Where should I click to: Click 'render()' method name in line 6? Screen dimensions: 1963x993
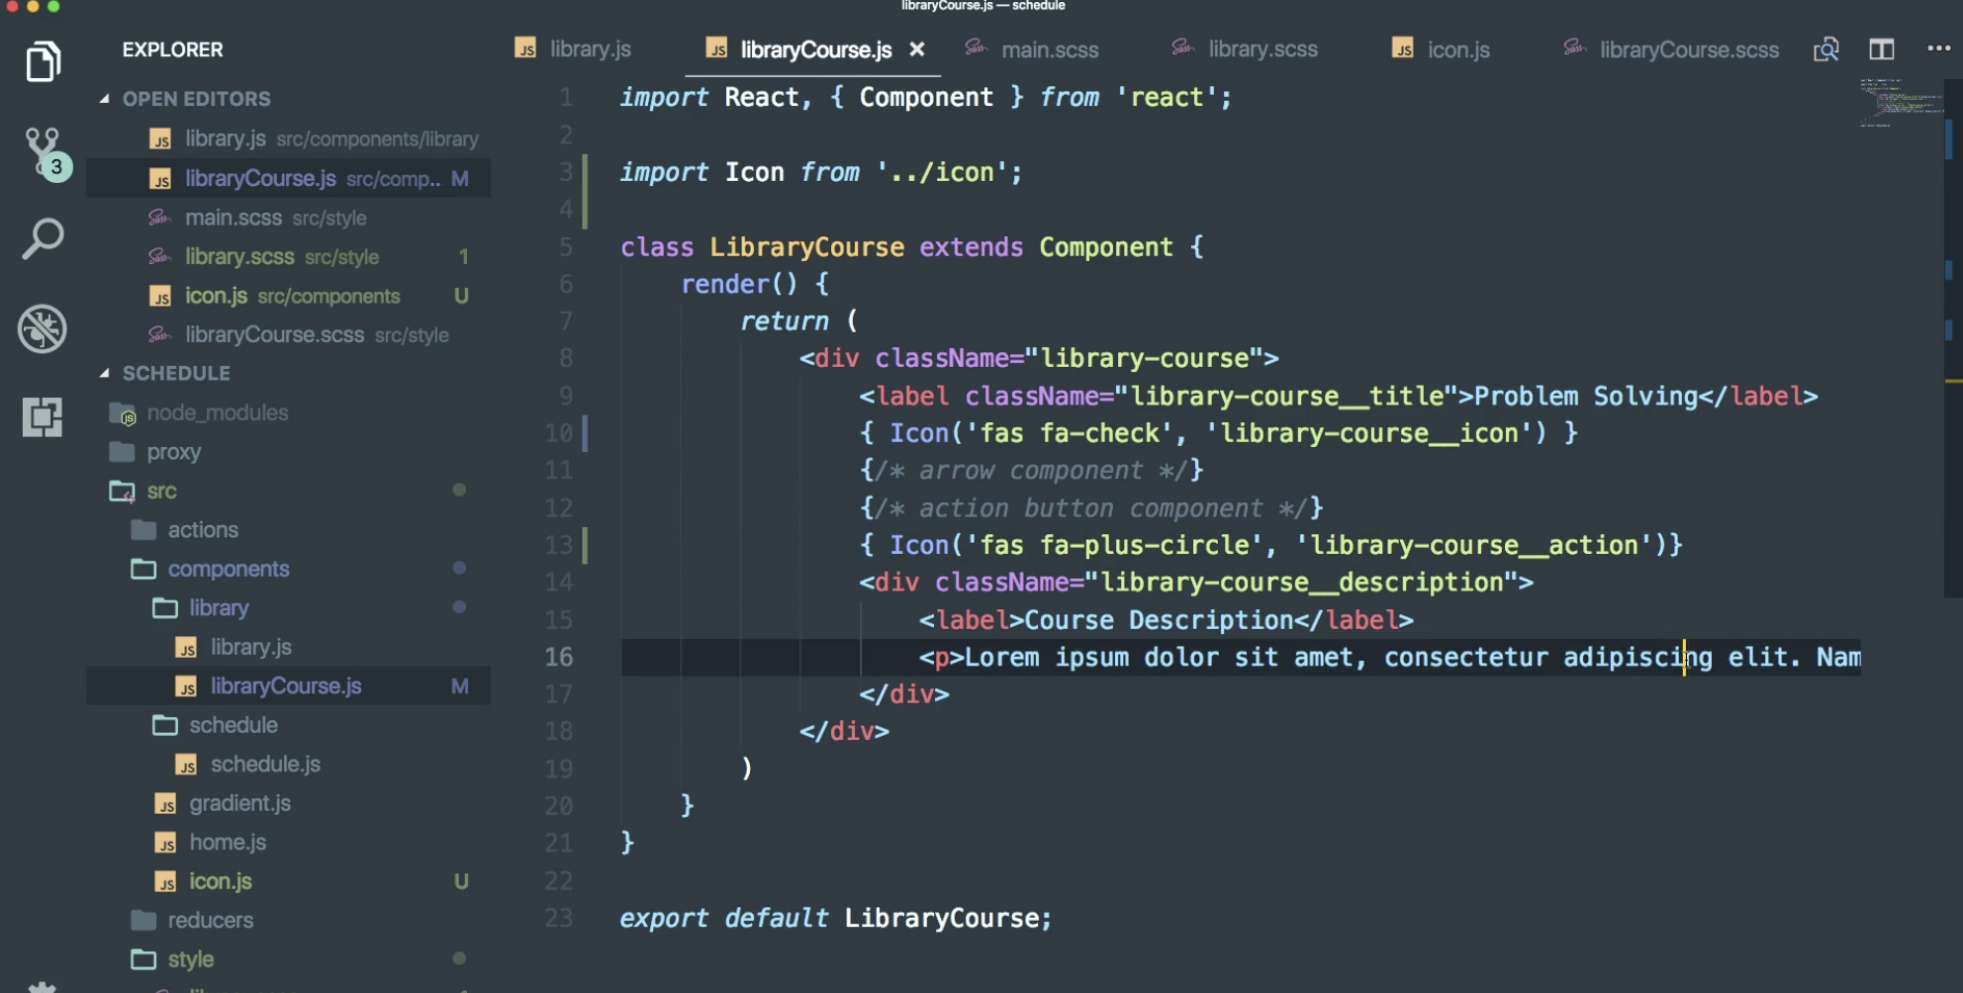[x=739, y=284]
